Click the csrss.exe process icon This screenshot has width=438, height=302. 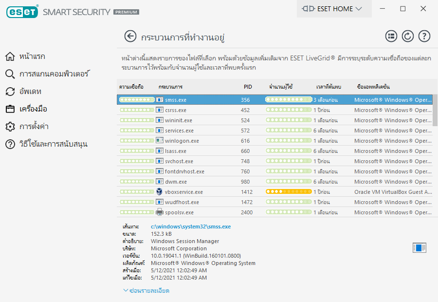tap(160, 110)
